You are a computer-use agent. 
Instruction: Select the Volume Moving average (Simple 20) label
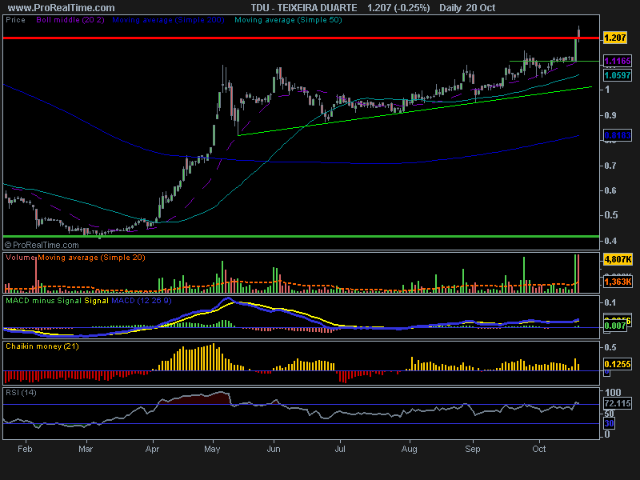pyautogui.click(x=75, y=258)
